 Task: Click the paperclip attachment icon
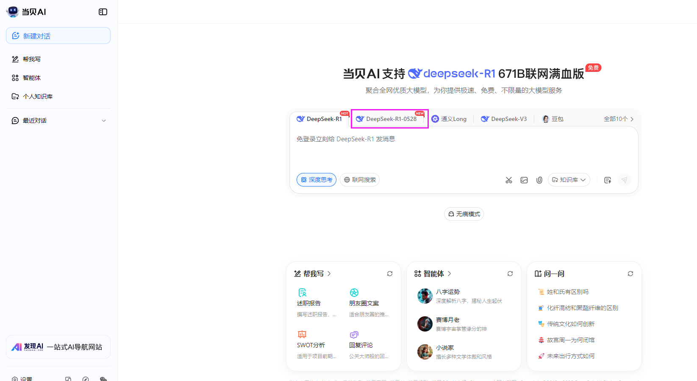click(539, 180)
